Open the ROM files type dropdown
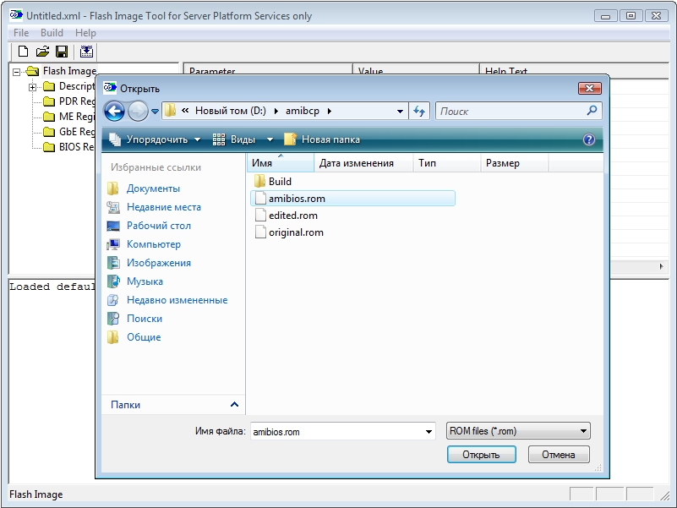Image resolution: width=677 pixels, height=508 pixels. [517, 431]
